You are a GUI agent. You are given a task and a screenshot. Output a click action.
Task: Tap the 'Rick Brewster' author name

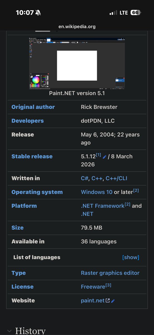point(99,107)
